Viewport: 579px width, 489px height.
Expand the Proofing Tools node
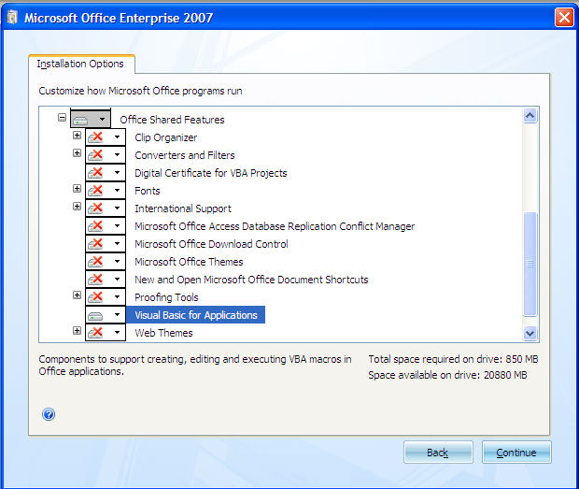point(77,295)
